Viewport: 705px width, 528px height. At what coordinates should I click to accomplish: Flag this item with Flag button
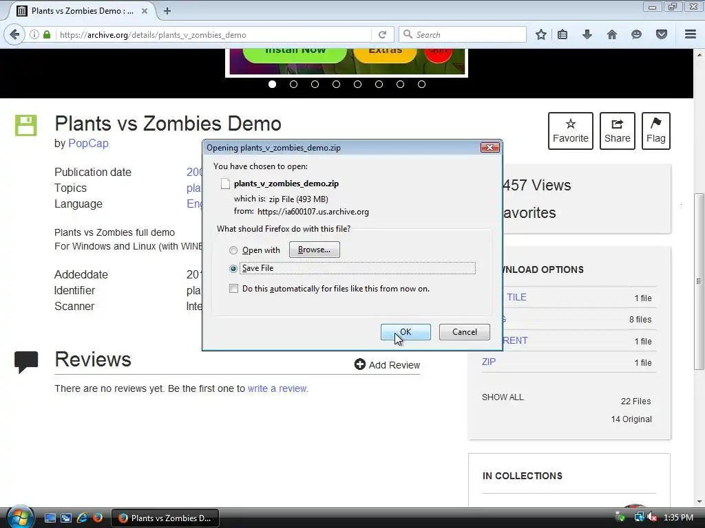(x=656, y=131)
